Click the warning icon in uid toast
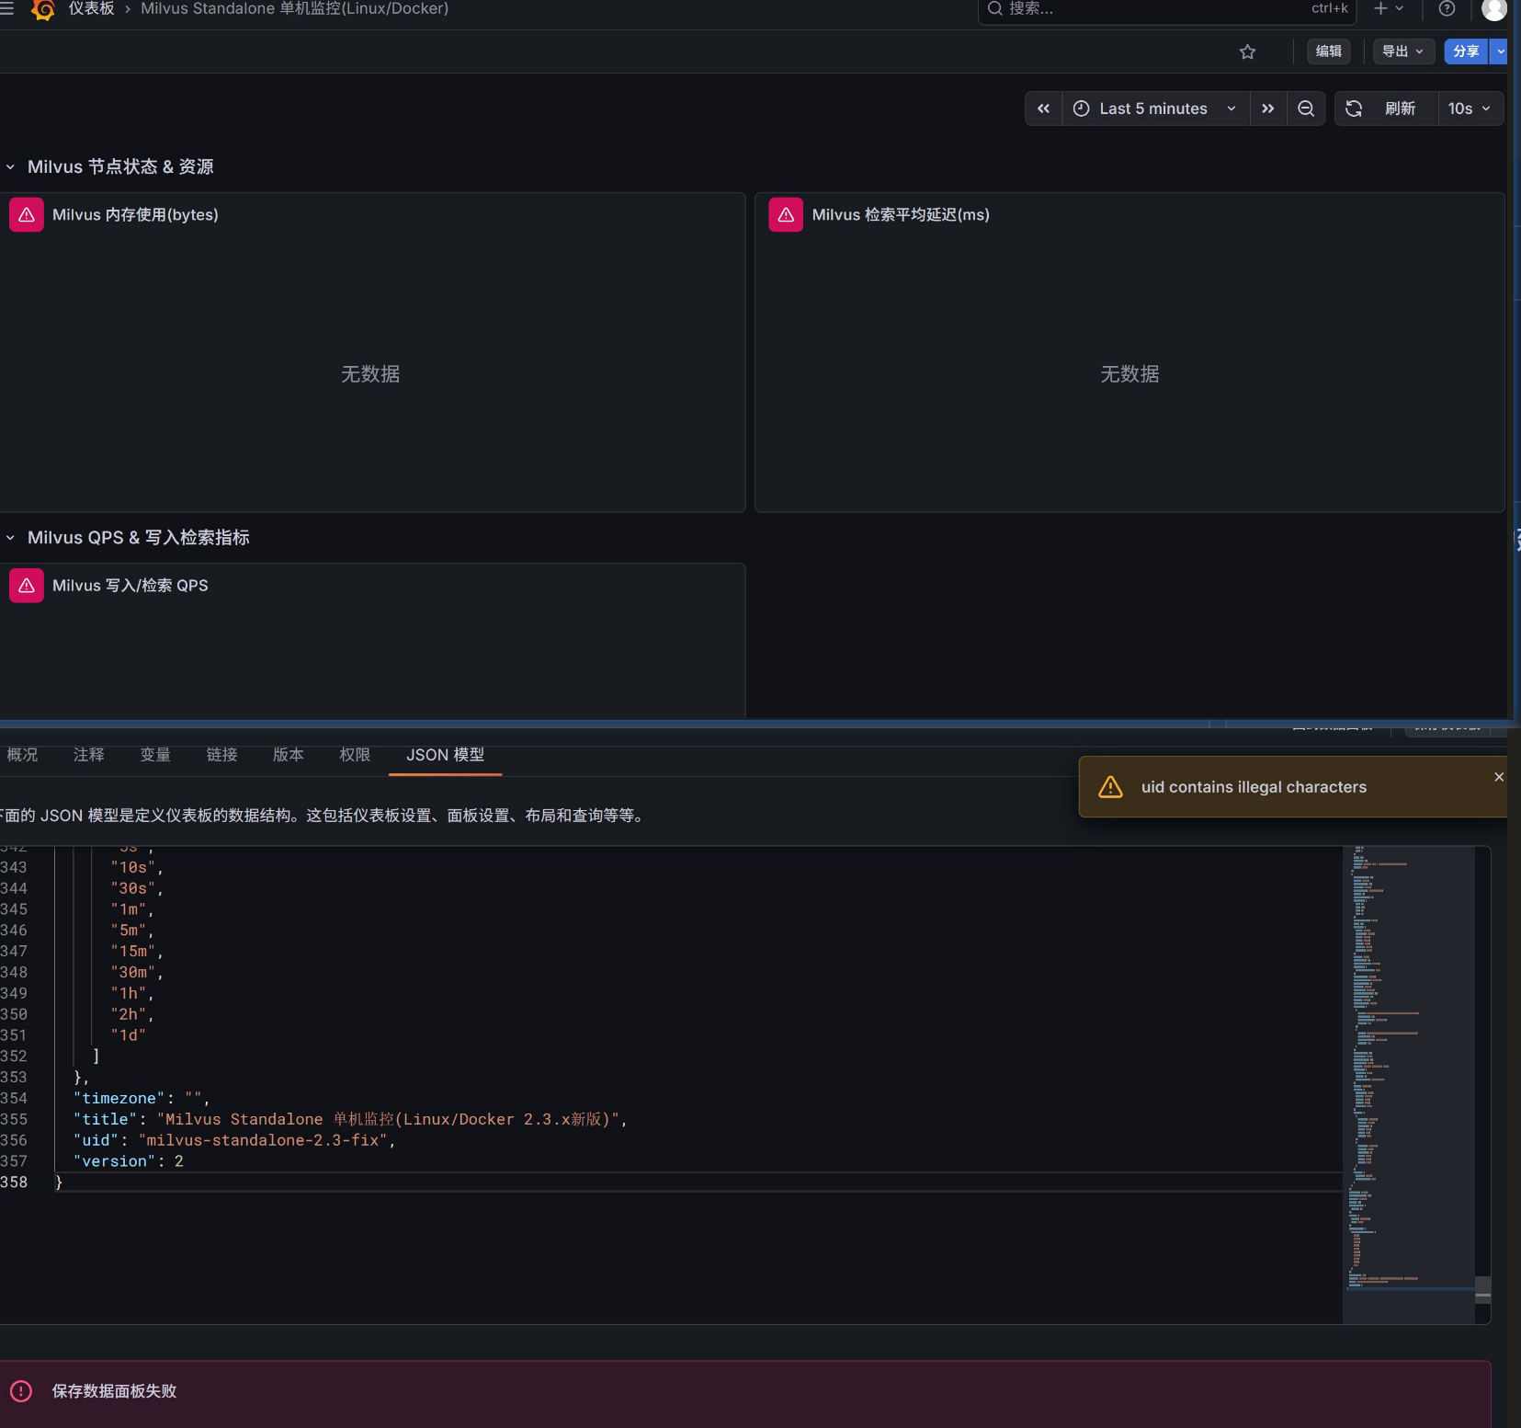The image size is (1521, 1428). pos(1110,787)
